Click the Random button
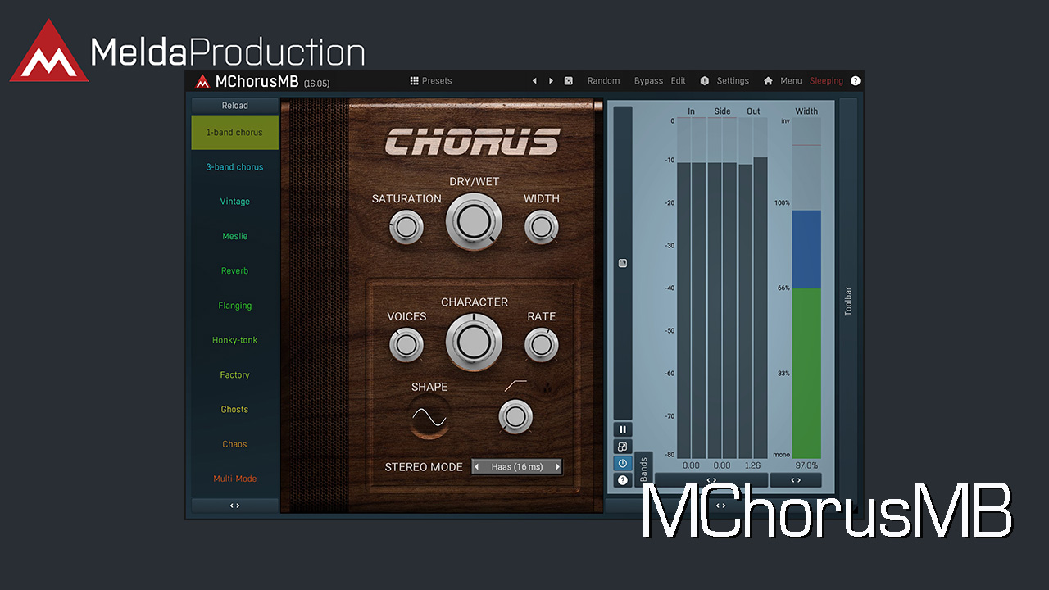Screen dimensions: 1049x590 [603, 81]
